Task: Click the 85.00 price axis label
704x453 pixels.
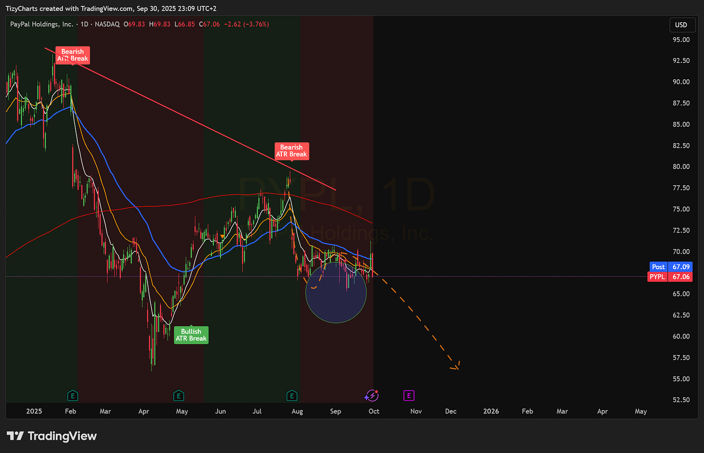Action: click(681, 124)
